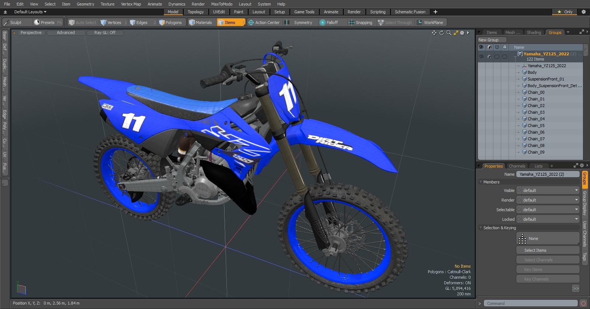This screenshot has width=590, height=309.
Task: Toggle render camera of Yamaha_YZ125_2022 group
Action: [489, 56]
